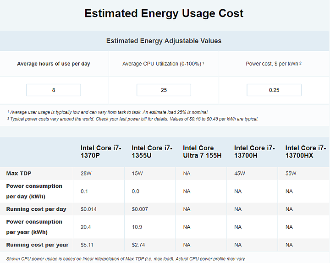Image resolution: width=330 pixels, height=263 pixels.
Task: Click the 0.1 daily power consumption value
Action: pyautogui.click(x=84, y=191)
